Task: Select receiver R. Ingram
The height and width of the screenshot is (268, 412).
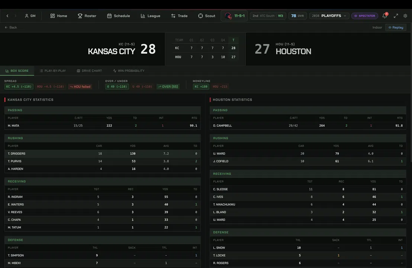Action: [x=103, y=197]
